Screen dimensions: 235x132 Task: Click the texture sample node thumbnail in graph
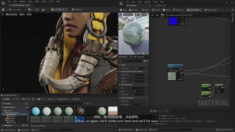click(x=172, y=76)
